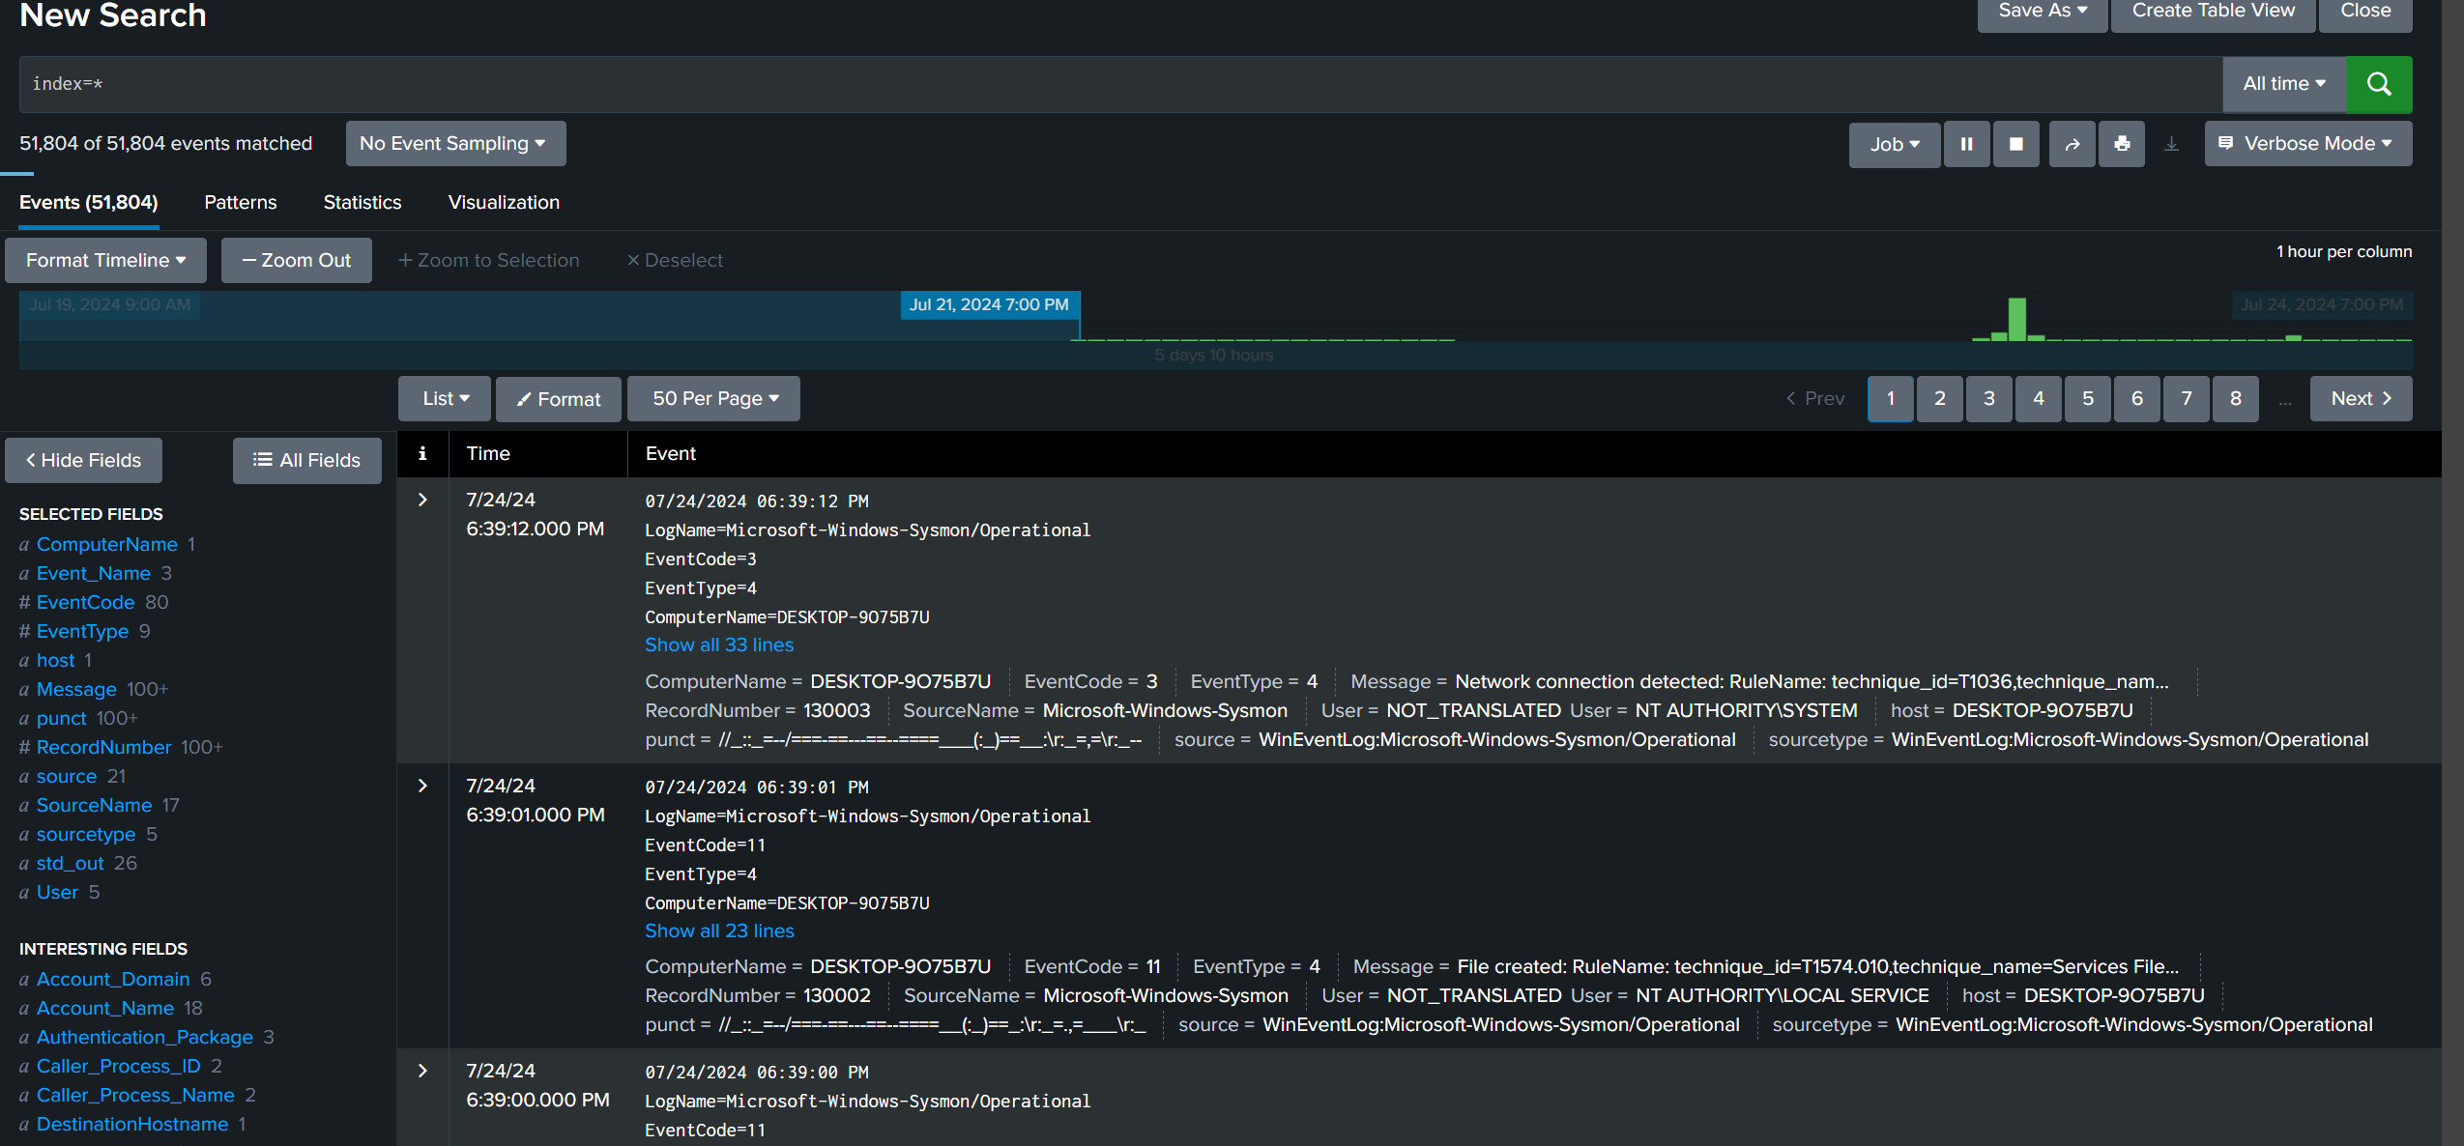Click the Jul 21, 2024 7:00 PM timeline marker
2464x1146 pixels.
(x=989, y=304)
